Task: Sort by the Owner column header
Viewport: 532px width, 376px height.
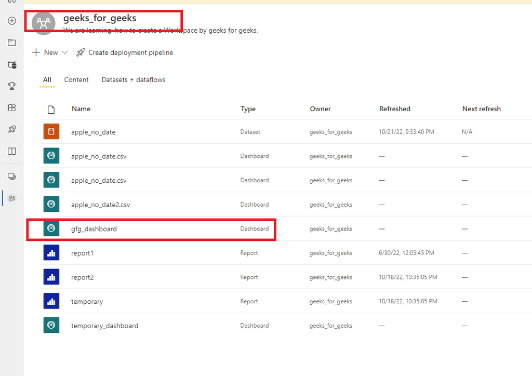Action: click(x=320, y=109)
